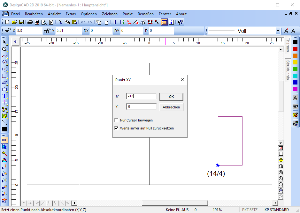
Task: Click OK in Punkt XY dialog
Action: pos(171,97)
